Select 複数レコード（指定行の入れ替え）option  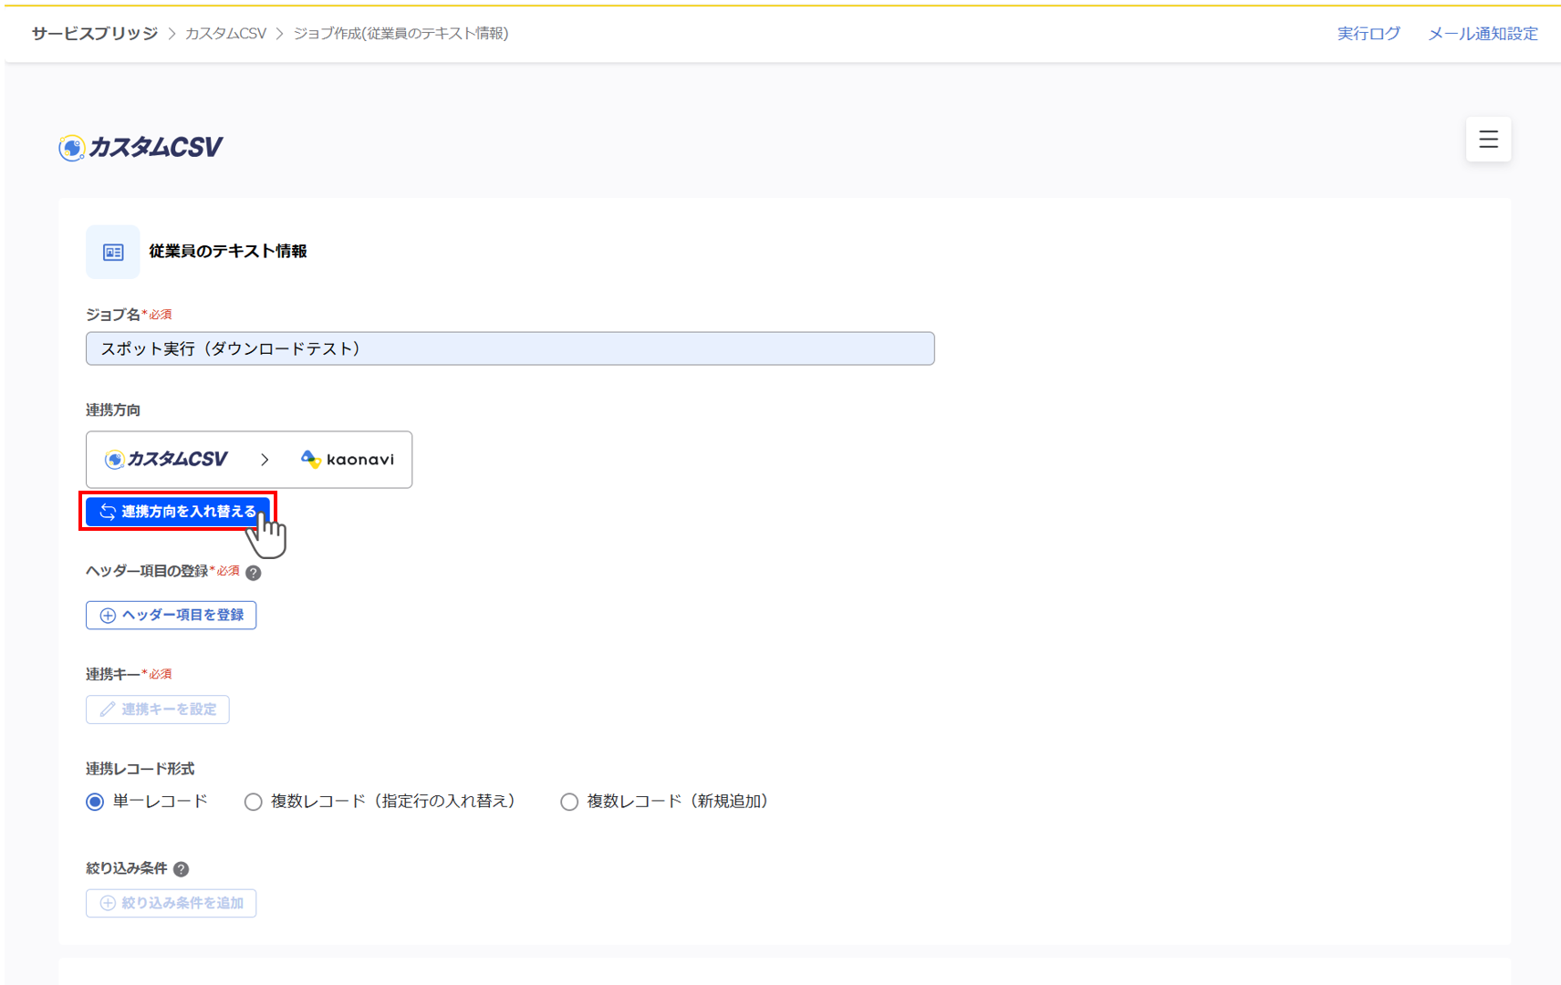253,802
